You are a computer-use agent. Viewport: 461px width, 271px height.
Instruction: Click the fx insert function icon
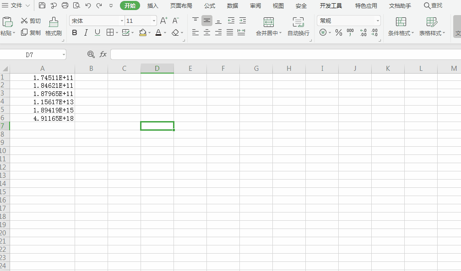103,54
